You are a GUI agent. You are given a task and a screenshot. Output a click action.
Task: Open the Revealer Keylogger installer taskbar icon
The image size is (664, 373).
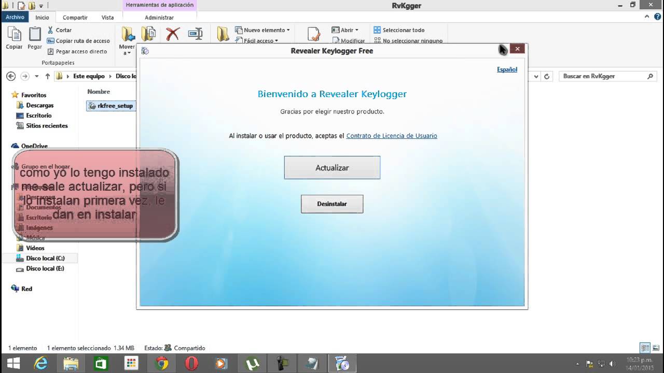[x=343, y=363]
